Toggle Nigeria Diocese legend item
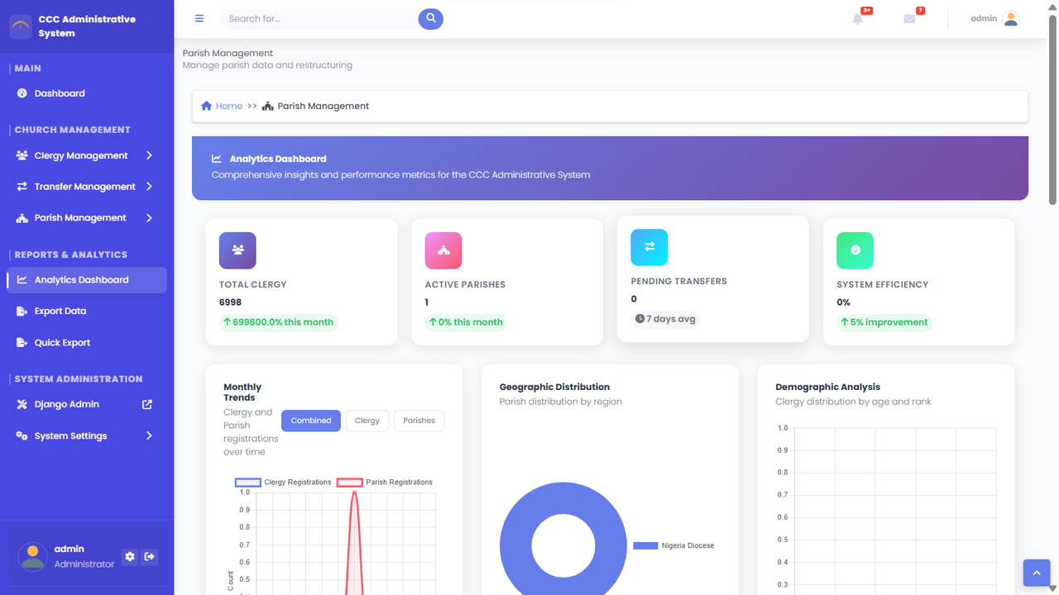 (x=673, y=545)
